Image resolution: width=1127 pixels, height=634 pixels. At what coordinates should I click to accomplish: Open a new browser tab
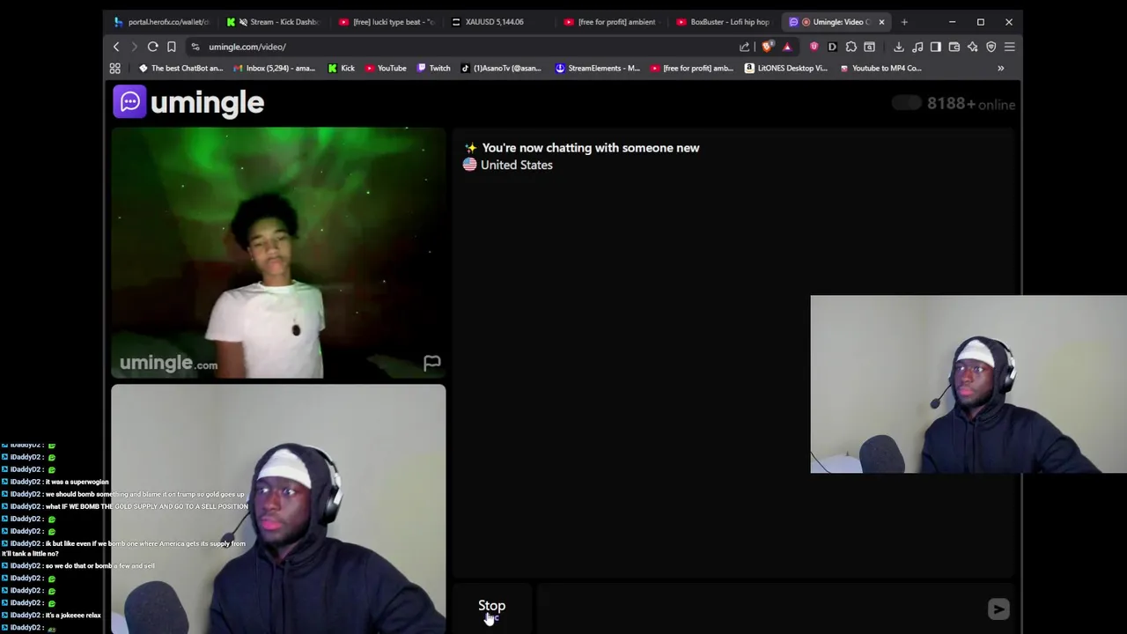pyautogui.click(x=904, y=22)
